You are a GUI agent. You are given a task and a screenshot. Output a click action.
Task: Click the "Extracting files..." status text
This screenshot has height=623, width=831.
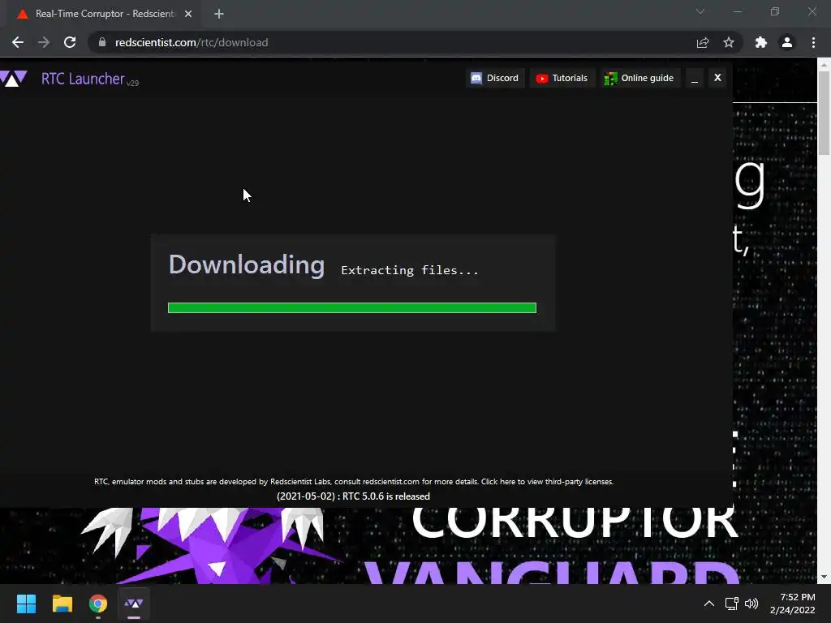click(x=410, y=270)
